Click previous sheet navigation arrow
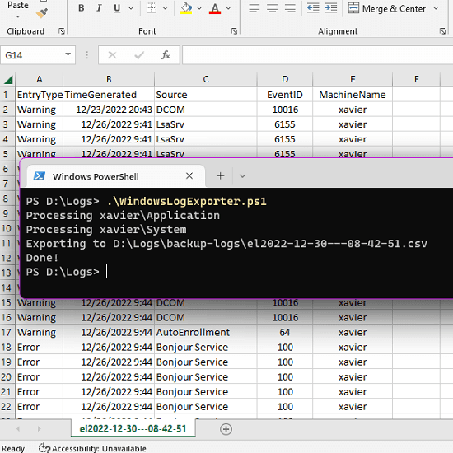The image size is (453, 453). point(18,429)
